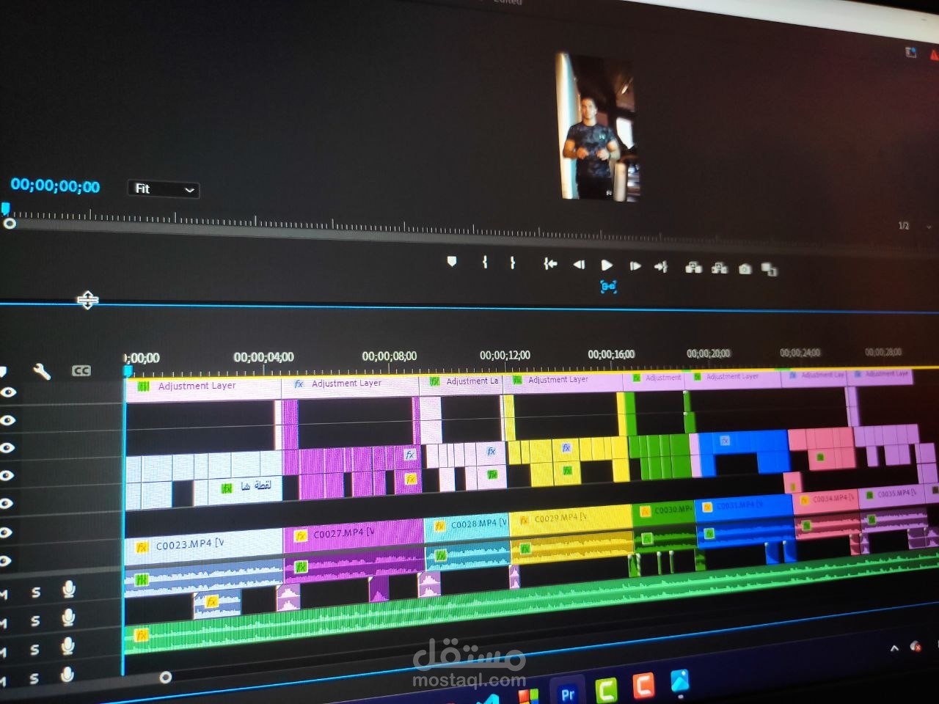The width and height of the screenshot is (939, 704).
Task: Click the 00;00;00;00 playhead timecode
Action: point(55,186)
